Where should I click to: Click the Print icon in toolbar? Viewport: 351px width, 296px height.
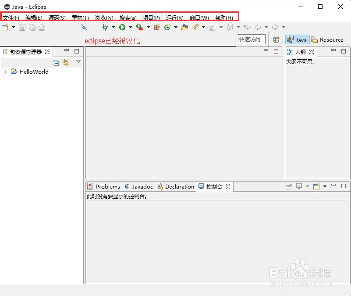(x=42, y=27)
